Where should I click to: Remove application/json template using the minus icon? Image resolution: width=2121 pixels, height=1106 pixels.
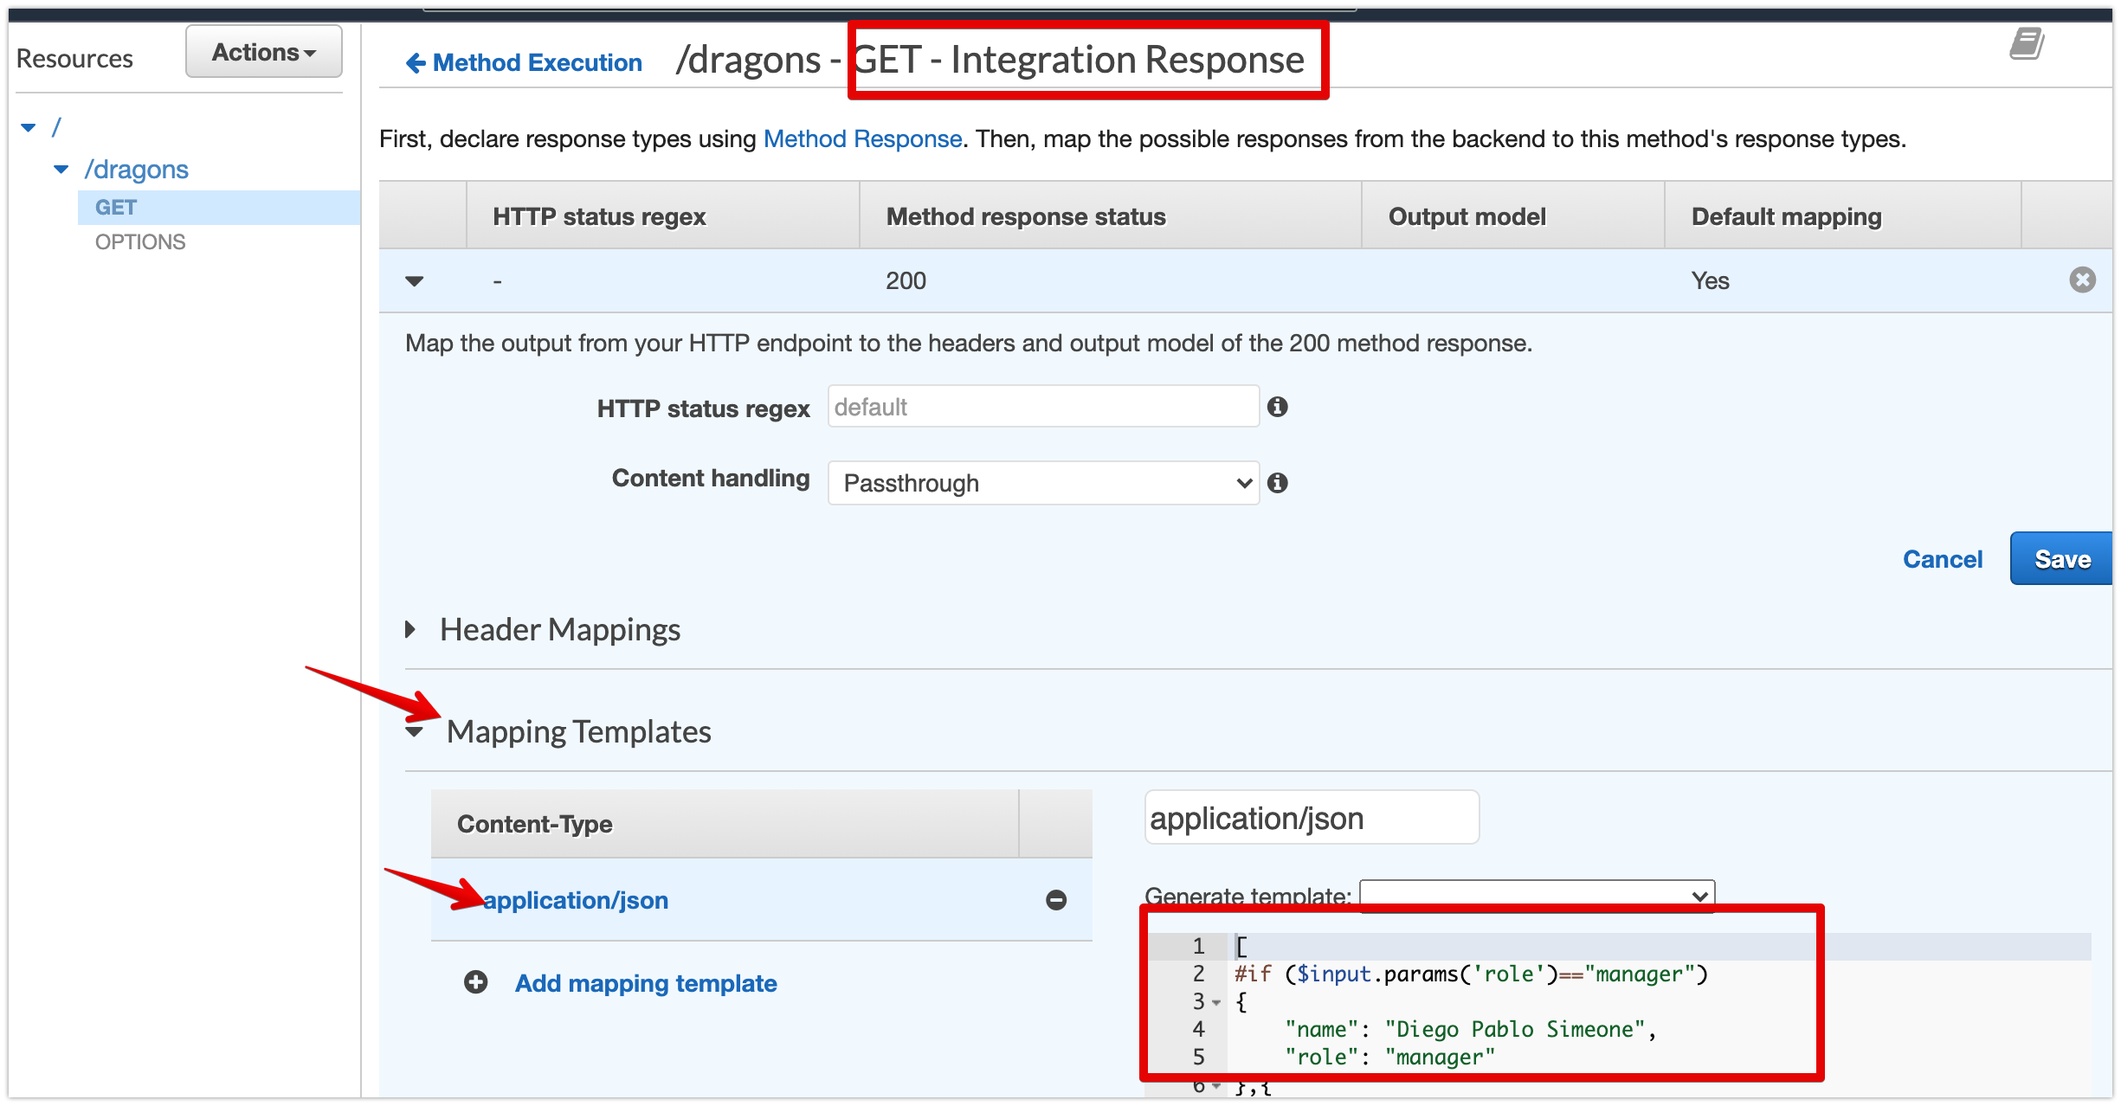tap(1056, 900)
